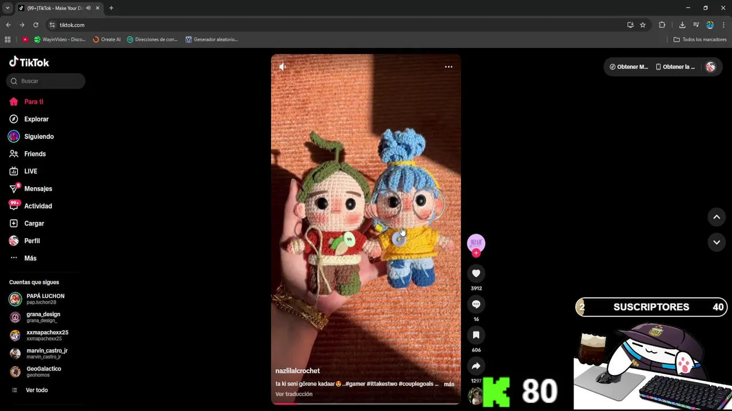Open a new browser tab
This screenshot has height=411, width=732.
click(x=111, y=8)
